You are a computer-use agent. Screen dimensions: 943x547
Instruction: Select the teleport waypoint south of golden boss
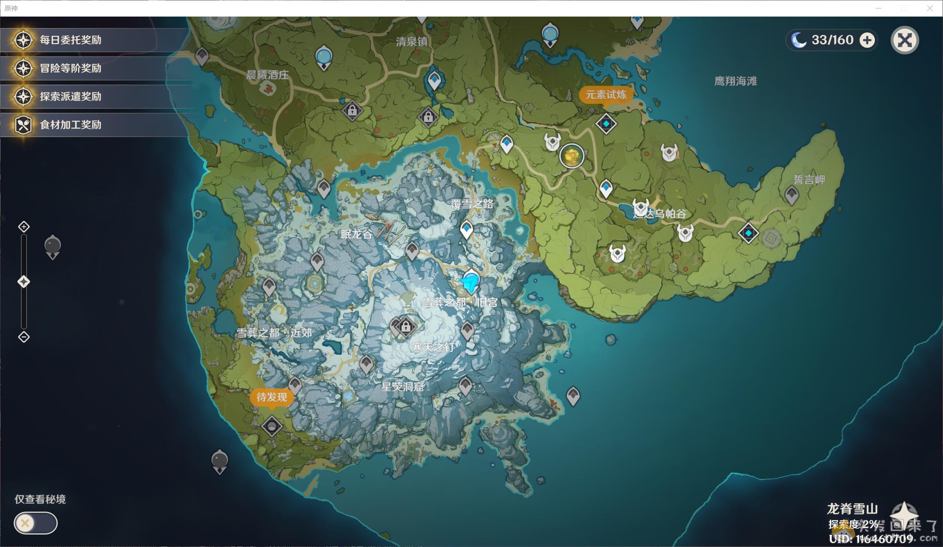coord(606,189)
